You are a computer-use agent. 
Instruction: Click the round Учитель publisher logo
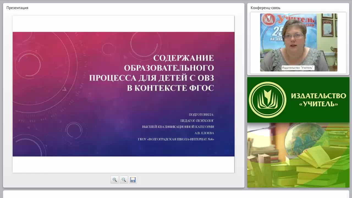[267, 100]
